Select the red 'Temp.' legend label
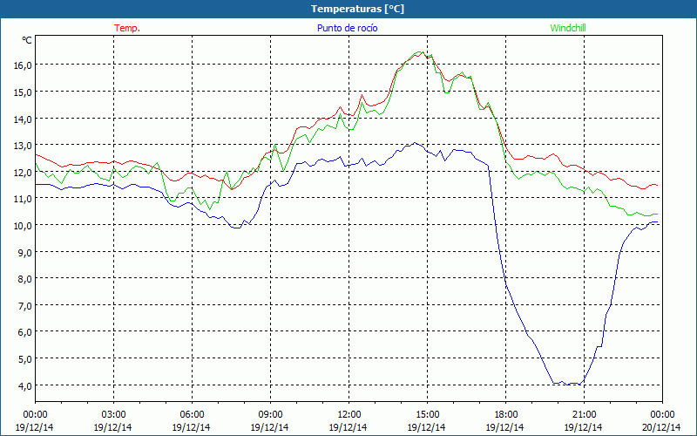The height and width of the screenshot is (436, 697). [x=127, y=28]
